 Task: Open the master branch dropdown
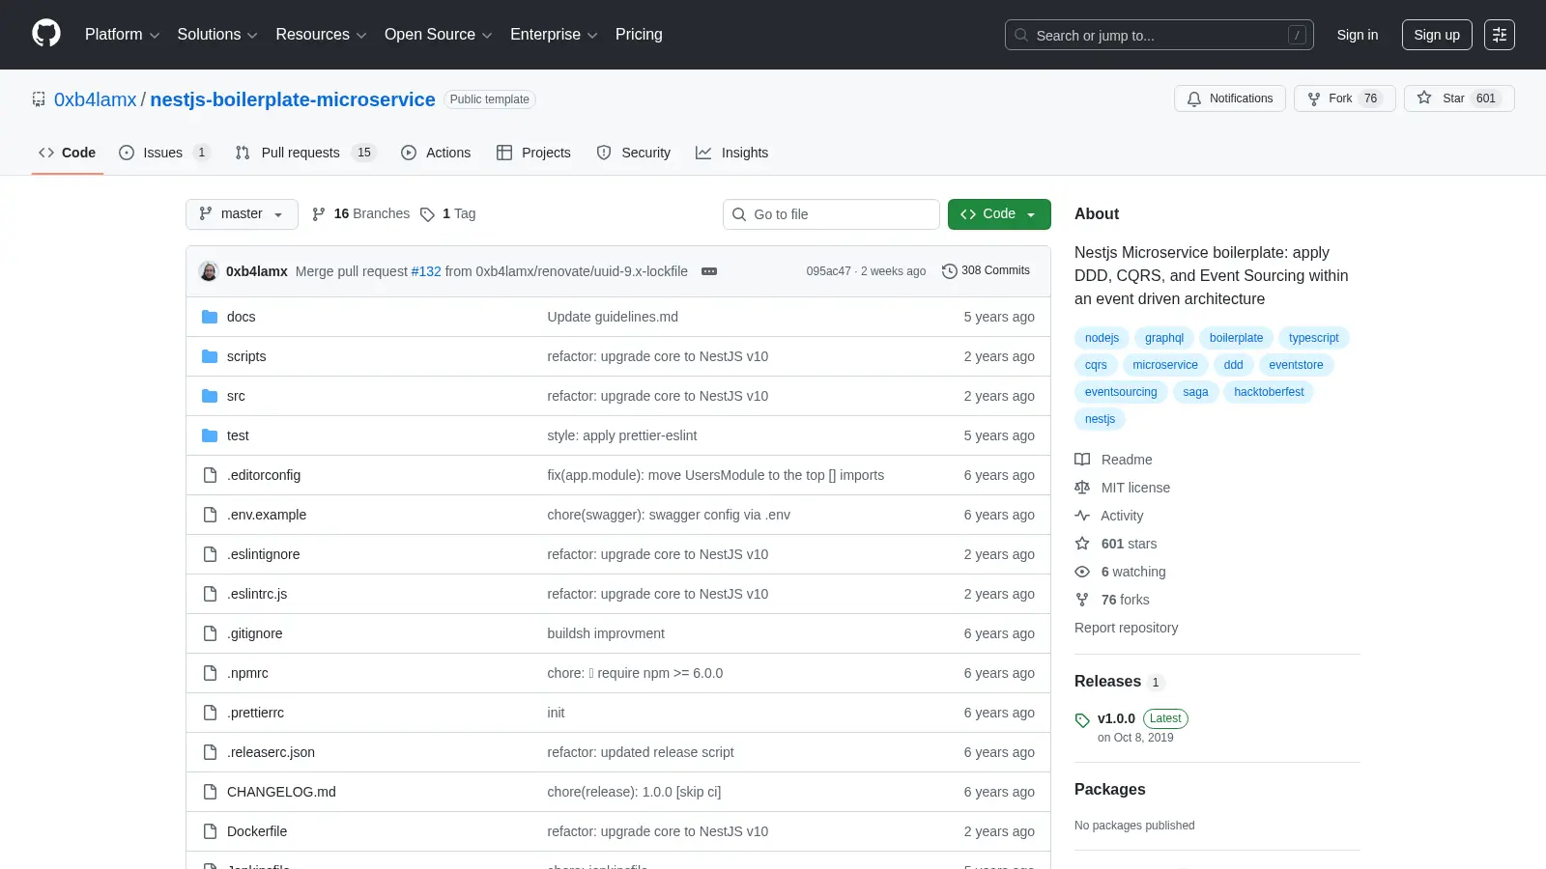pos(242,214)
